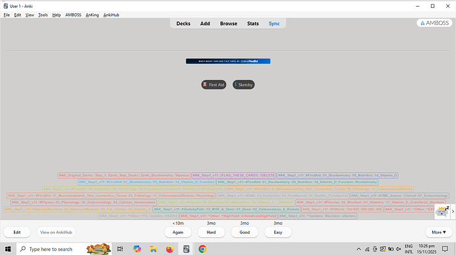Click the sleeping AnKing robot chatbot icon

click(442, 212)
